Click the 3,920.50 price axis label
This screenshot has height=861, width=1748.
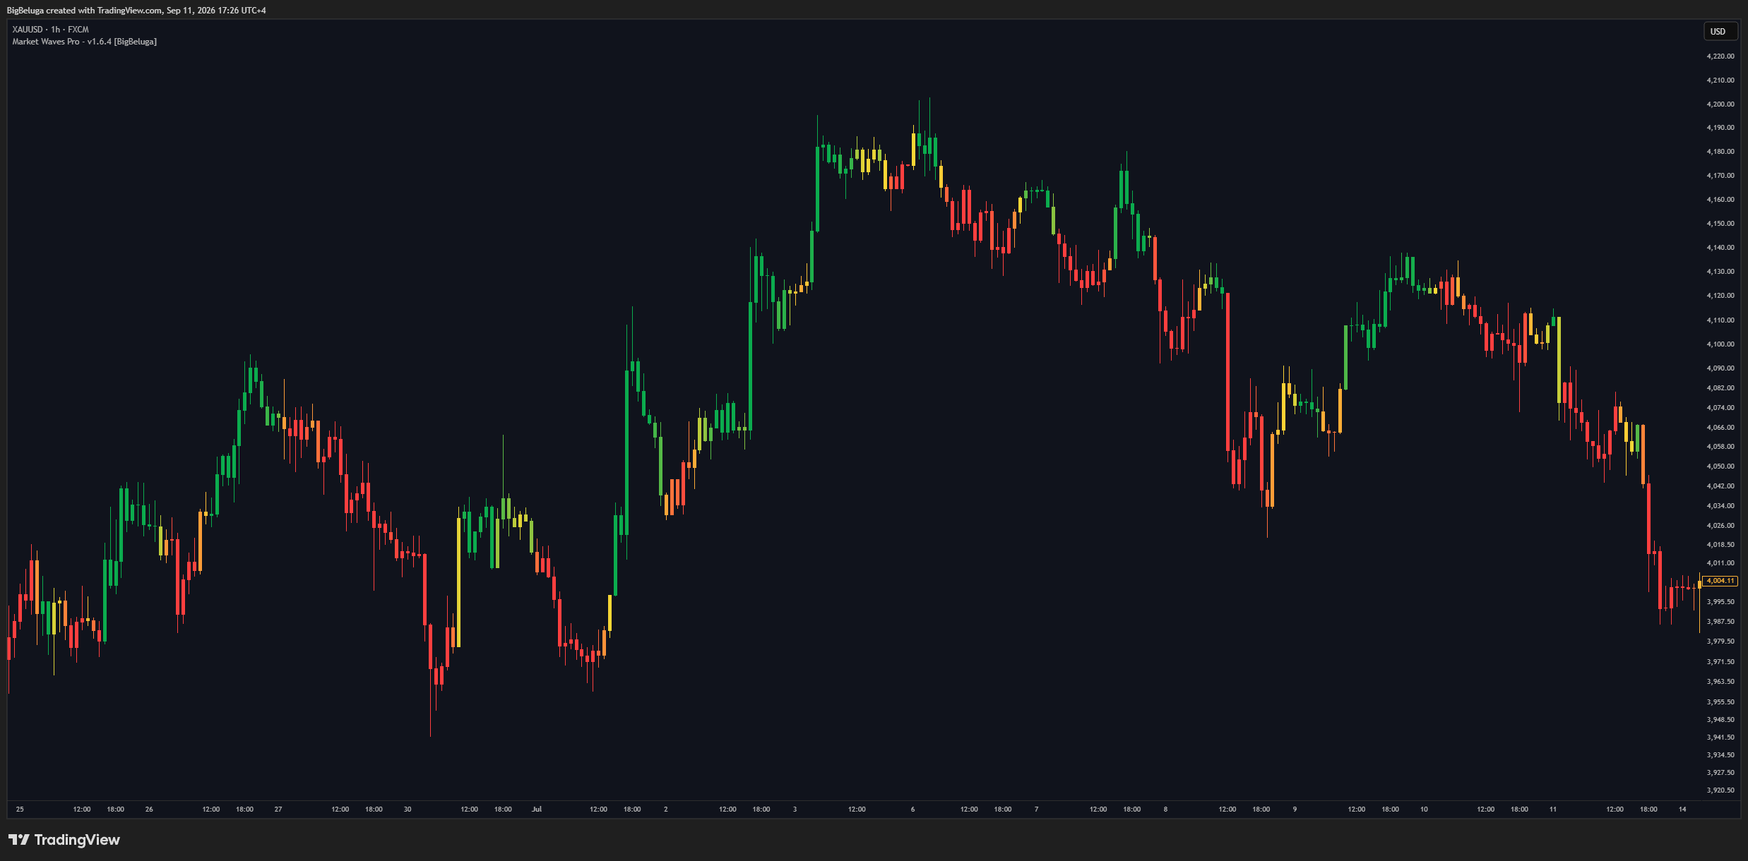point(1720,790)
